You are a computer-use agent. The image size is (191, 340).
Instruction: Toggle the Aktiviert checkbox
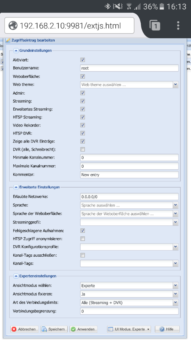[83, 60]
